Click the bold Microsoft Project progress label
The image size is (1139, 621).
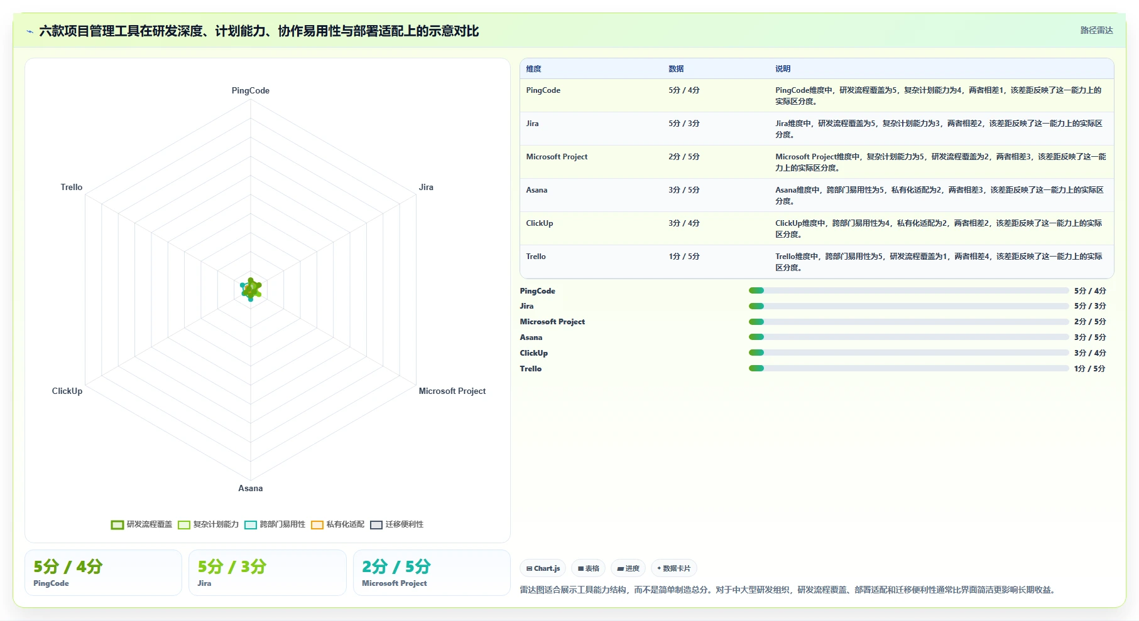point(552,322)
